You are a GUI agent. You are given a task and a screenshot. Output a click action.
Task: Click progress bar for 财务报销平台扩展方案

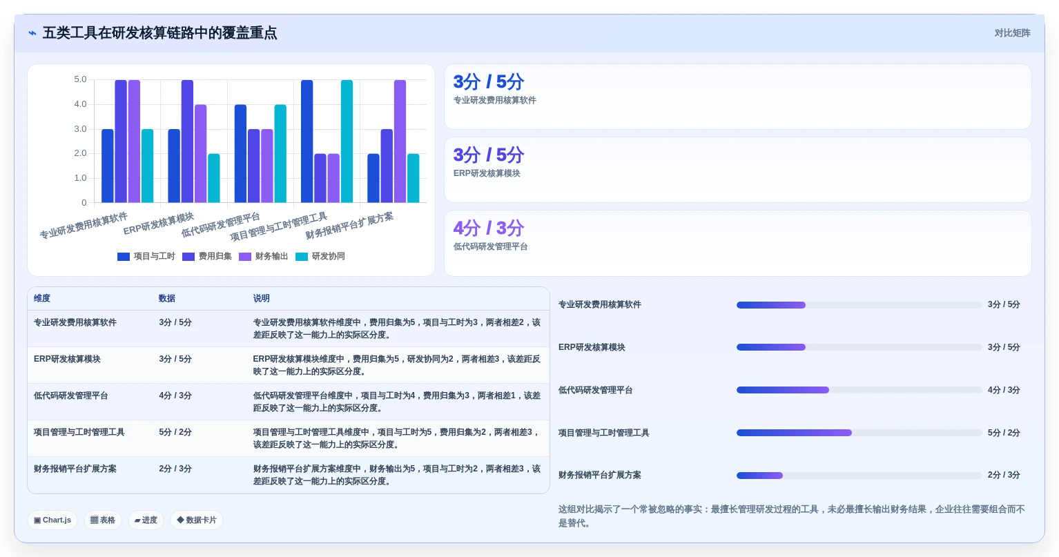859,476
